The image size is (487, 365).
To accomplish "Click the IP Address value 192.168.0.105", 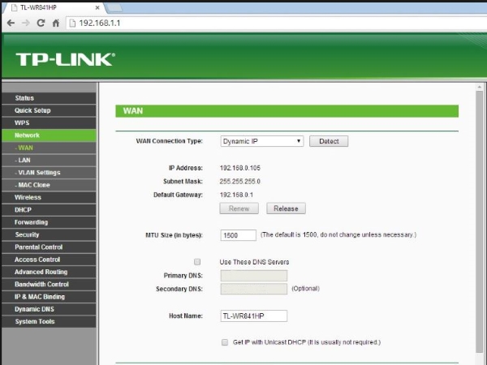I will point(240,168).
